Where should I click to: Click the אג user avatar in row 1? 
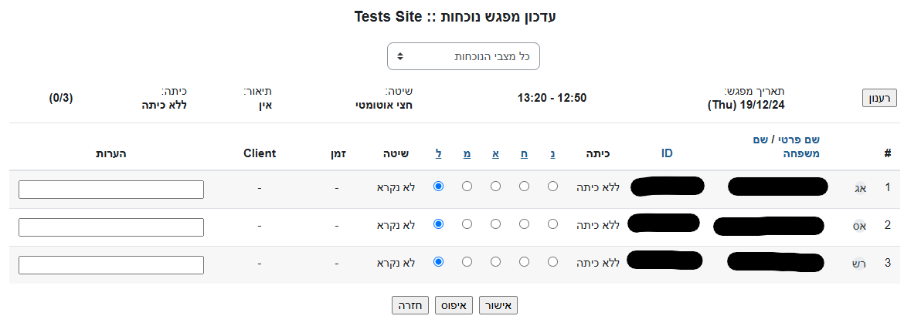[859, 187]
